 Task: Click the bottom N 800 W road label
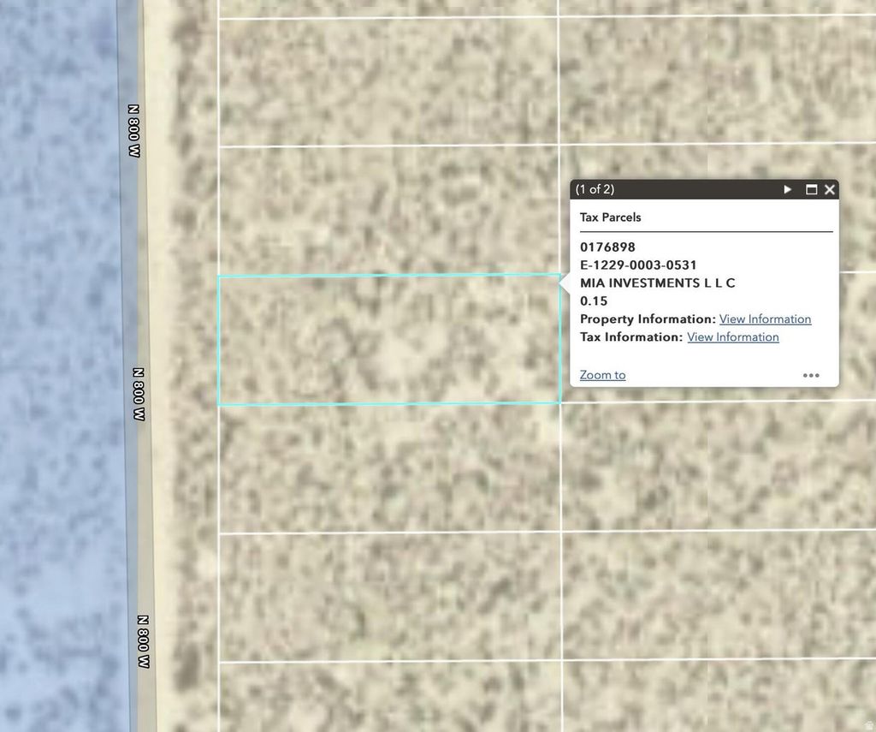pos(144,641)
